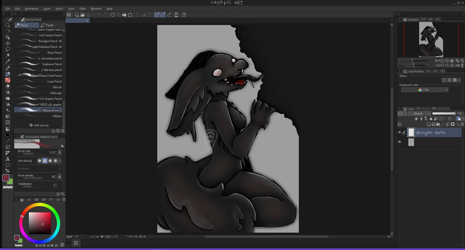The image size is (465, 250).
Task: Toggle visibility of the bottom paper layer
Action: tap(400, 142)
